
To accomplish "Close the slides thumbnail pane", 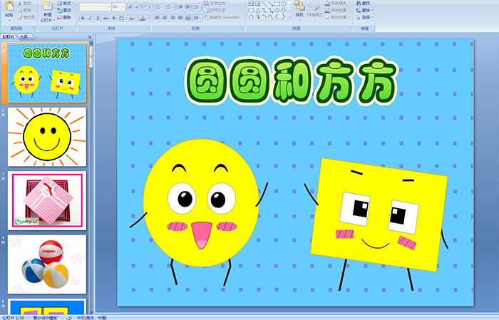I will pos(90,37).
